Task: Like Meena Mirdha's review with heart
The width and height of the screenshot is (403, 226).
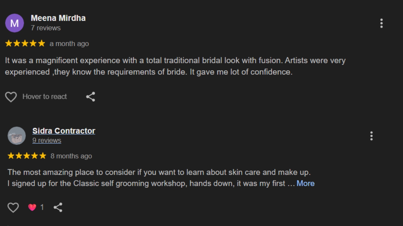Action: [x=11, y=97]
